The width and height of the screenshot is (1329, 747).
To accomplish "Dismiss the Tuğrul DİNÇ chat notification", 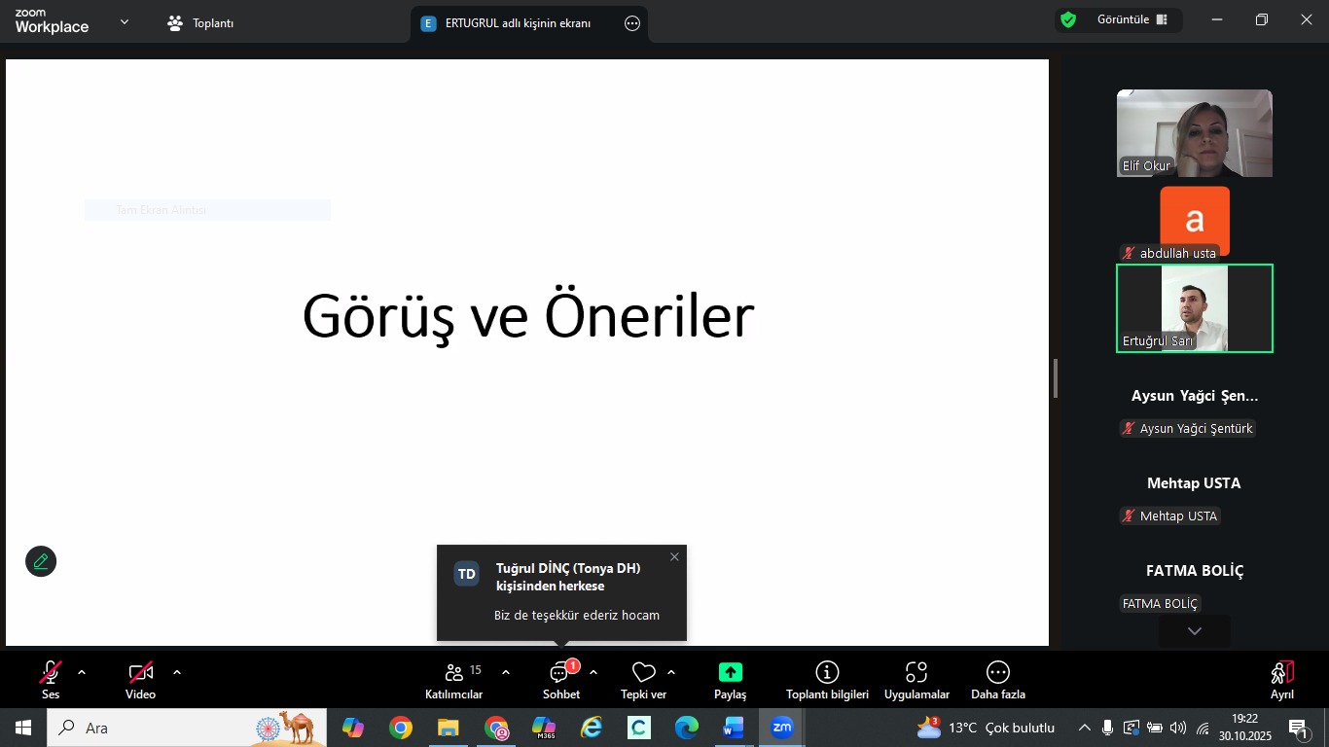I will click(x=674, y=557).
